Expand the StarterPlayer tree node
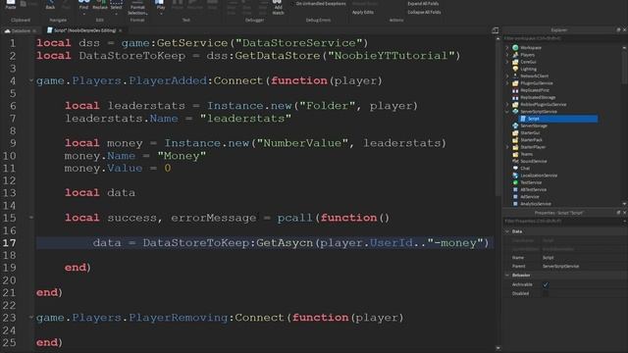628x353 pixels. click(507, 147)
